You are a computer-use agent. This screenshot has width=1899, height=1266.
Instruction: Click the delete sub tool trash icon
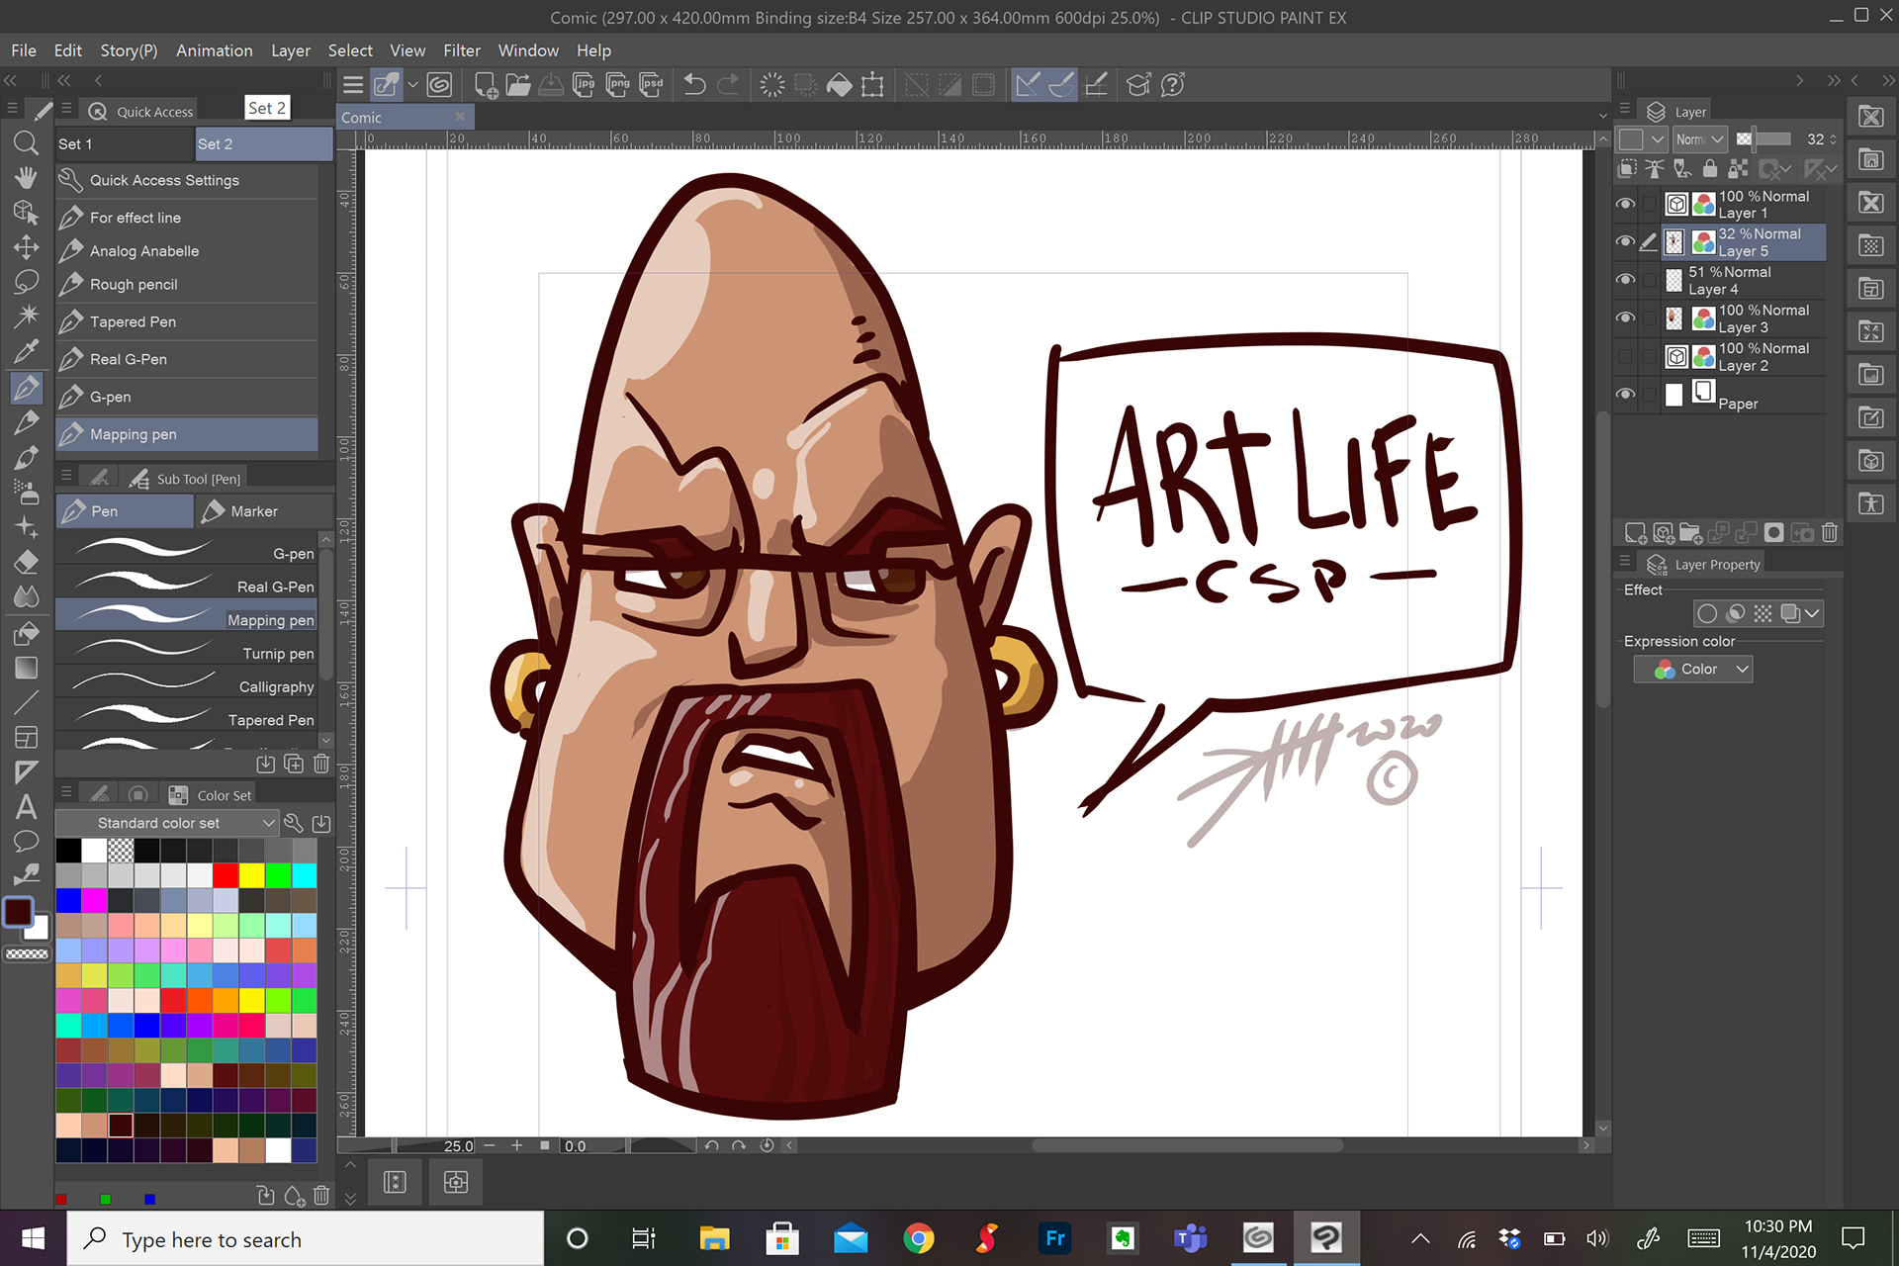[321, 764]
